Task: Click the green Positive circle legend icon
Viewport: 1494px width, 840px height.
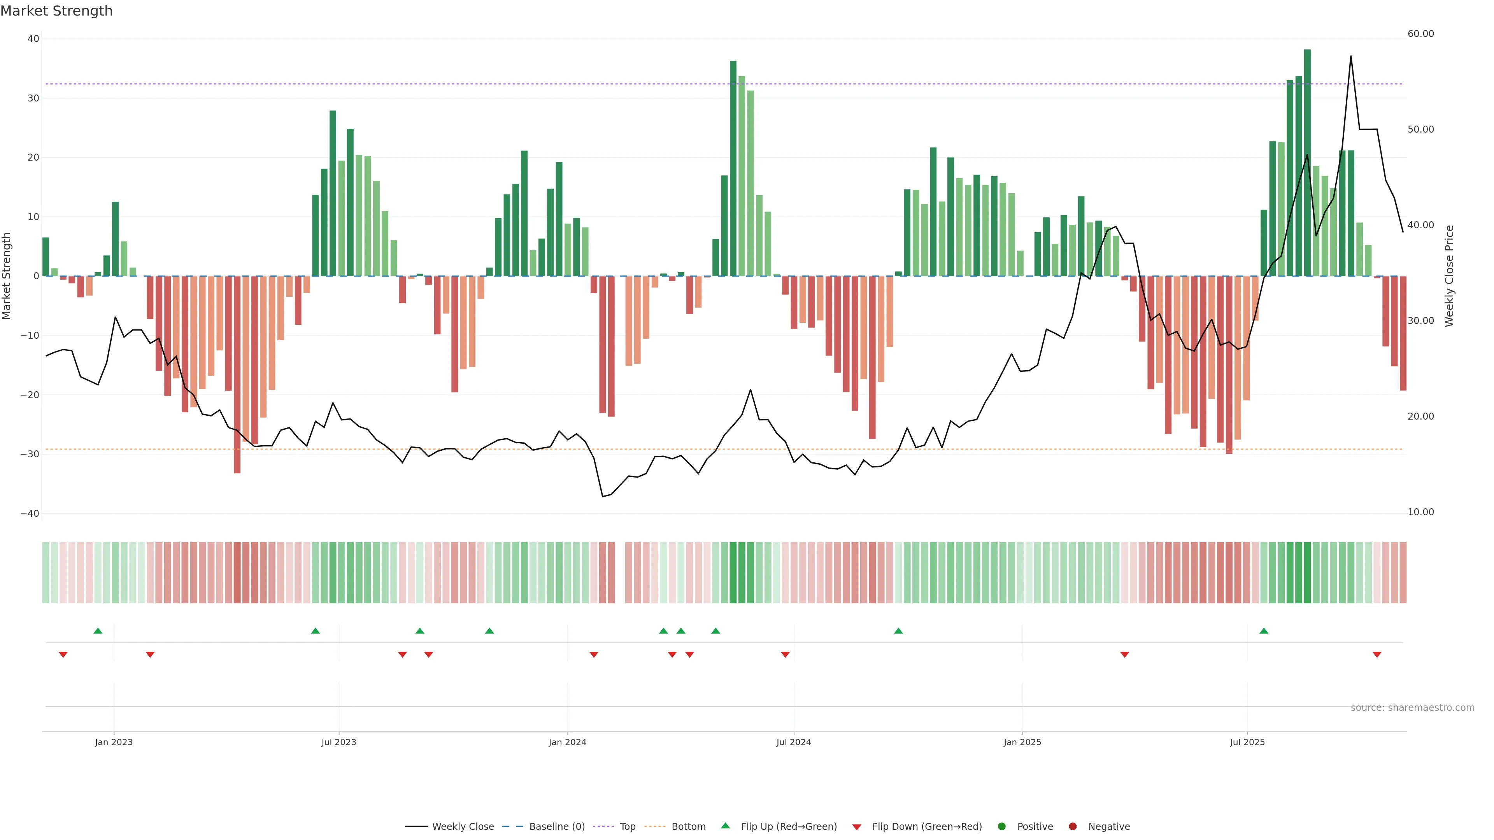Action: (x=1001, y=826)
